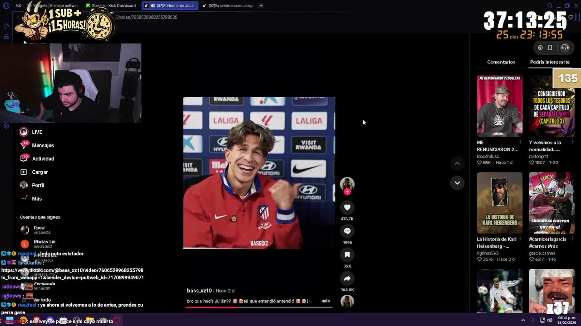This screenshot has height=326, width=581.
Task: Follow bass_xz10 via the red plus badge
Action: [x=347, y=192]
